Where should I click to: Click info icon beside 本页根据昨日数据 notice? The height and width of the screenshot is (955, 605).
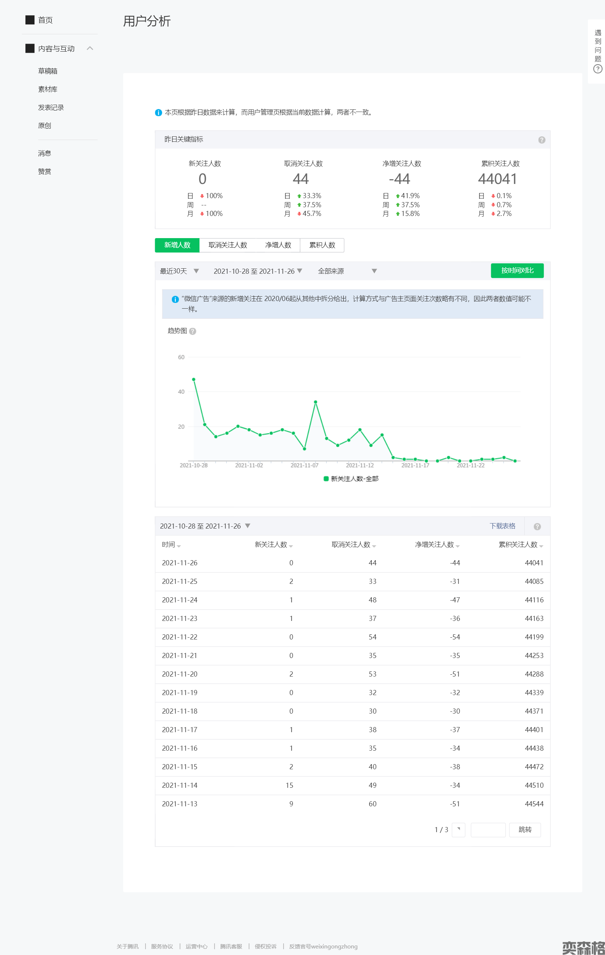point(158,113)
